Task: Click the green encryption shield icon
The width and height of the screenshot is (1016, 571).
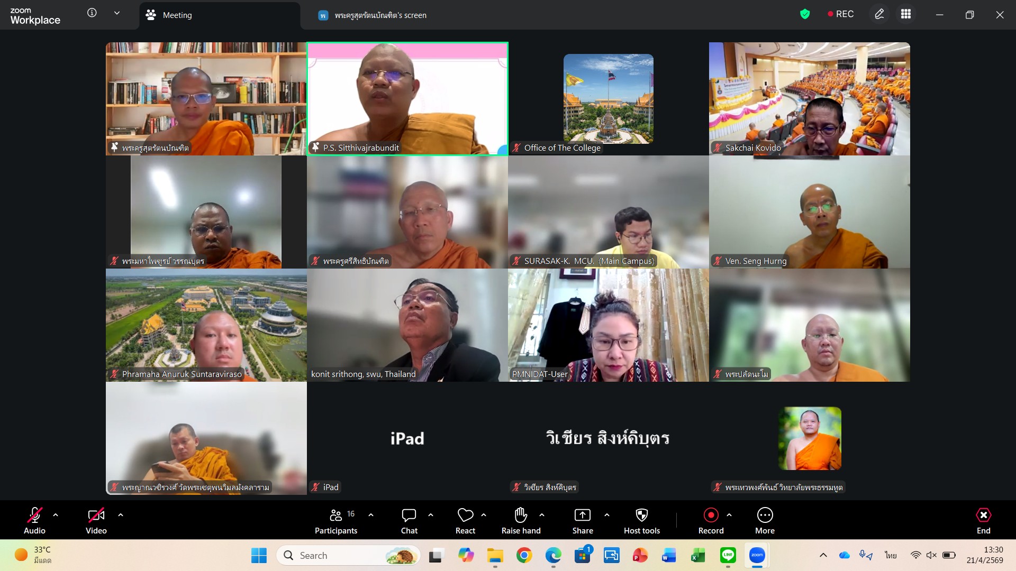Action: pyautogui.click(x=805, y=14)
